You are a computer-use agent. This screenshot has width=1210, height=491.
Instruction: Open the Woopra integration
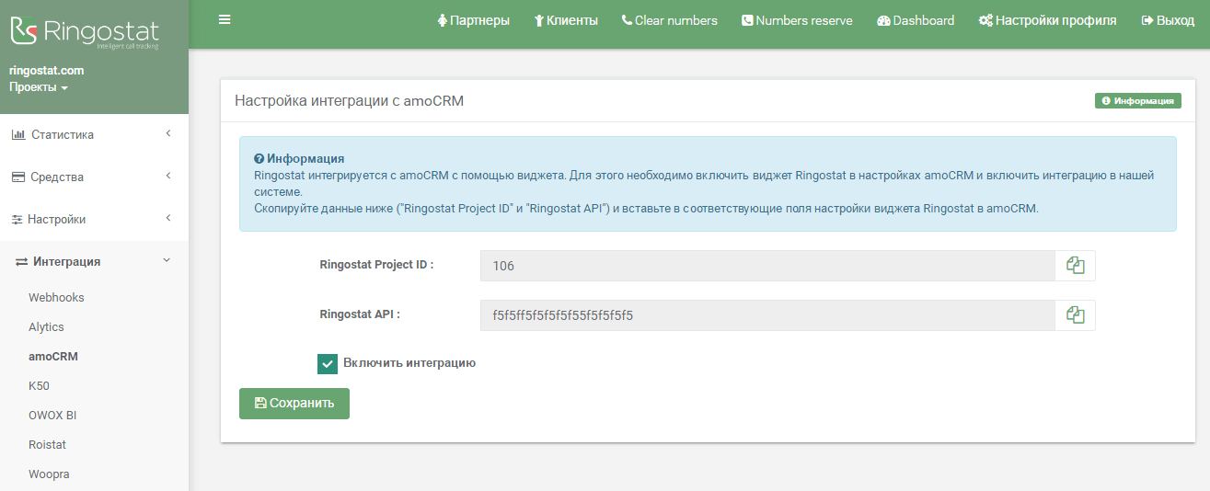point(49,474)
